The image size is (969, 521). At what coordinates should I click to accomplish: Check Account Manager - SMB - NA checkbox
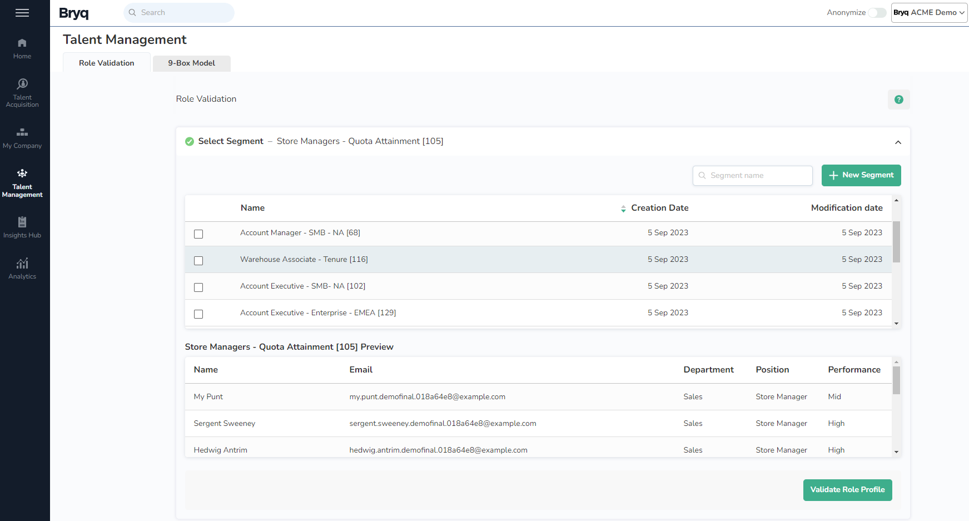198,234
